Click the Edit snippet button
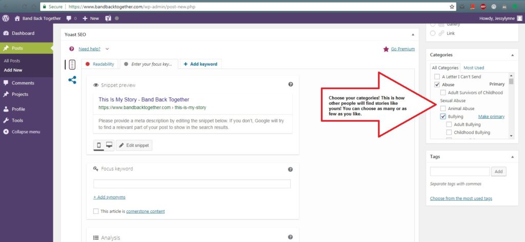Image resolution: width=525 pixels, height=242 pixels. tap(134, 146)
